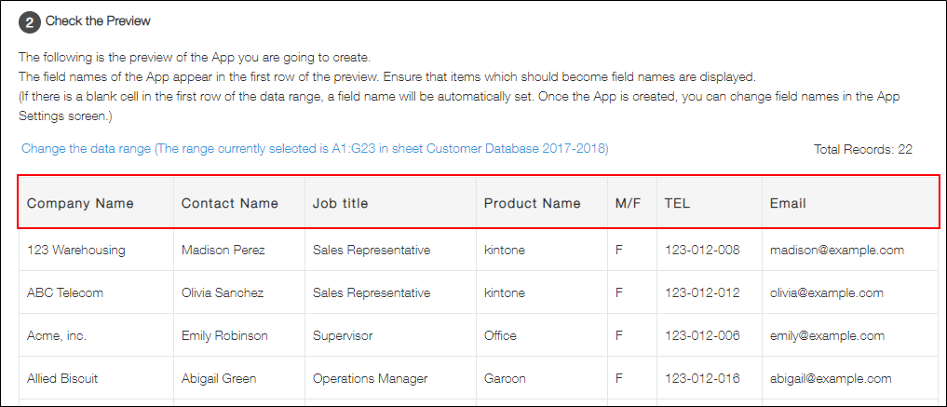Viewport: 947px width, 407px height.
Task: Select the Allied Biscuit cell
Action: click(62, 378)
